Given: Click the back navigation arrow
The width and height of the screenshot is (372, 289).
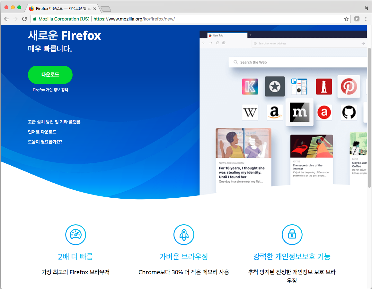Looking at the screenshot, I should 6,19.
